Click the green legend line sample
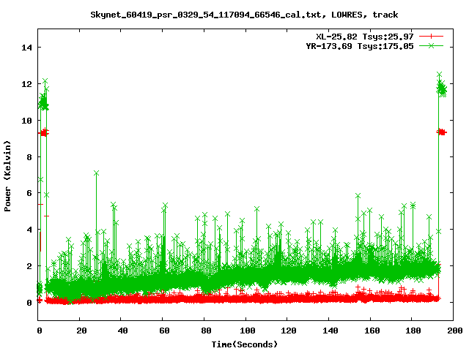The width and height of the screenshot is (469, 351). (431, 46)
